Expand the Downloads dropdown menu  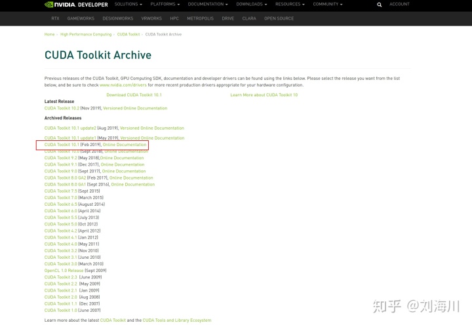pyautogui.click(x=251, y=4)
